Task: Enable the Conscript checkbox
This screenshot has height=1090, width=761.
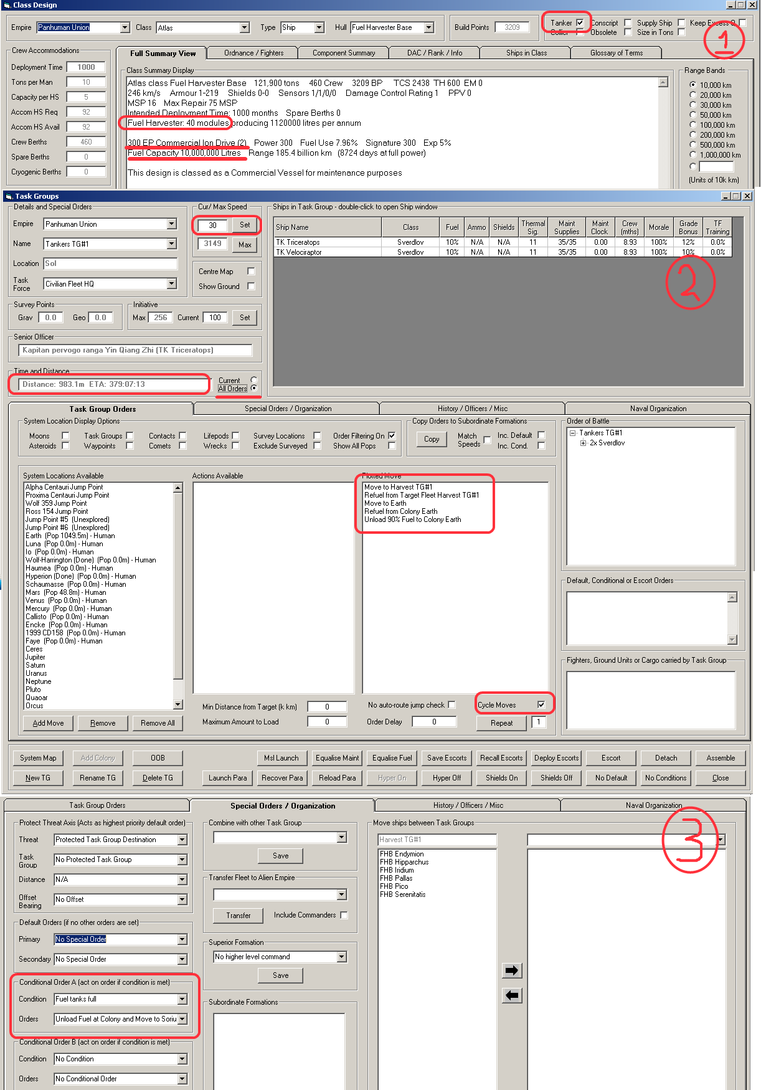Action: tap(628, 22)
